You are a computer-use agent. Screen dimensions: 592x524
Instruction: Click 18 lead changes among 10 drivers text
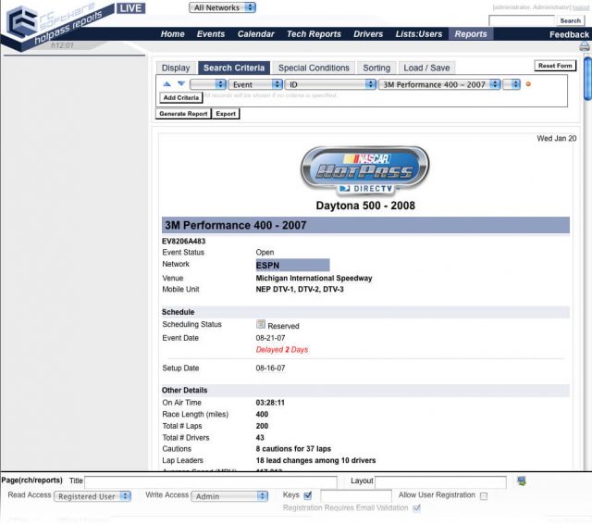(315, 460)
